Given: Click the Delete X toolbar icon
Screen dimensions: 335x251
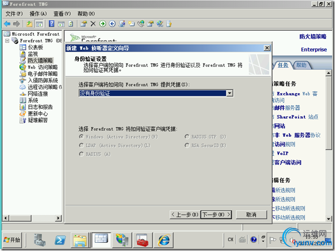Looking at the screenshot, I should (93, 24).
